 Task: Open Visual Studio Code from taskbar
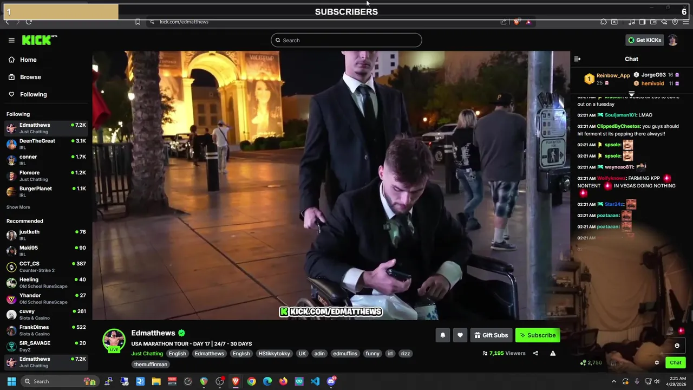[x=315, y=381]
